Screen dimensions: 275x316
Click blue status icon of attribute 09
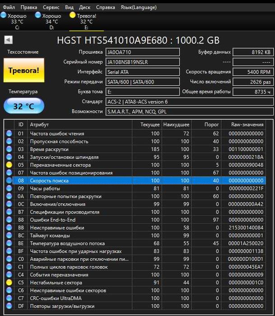click(x=9, y=189)
